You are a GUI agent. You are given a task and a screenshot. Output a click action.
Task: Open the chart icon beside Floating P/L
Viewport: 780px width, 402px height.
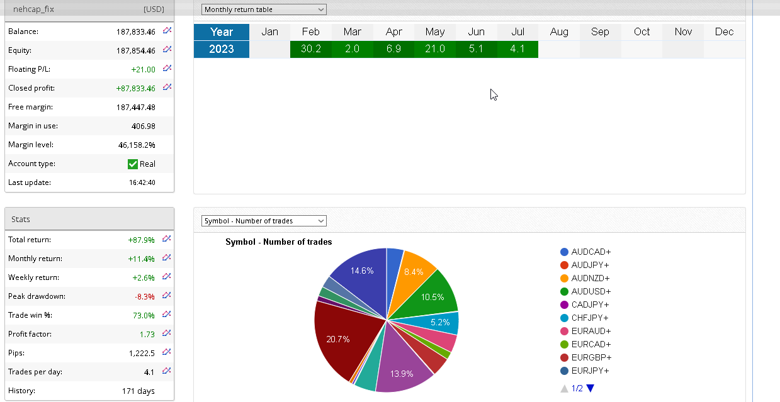167,69
